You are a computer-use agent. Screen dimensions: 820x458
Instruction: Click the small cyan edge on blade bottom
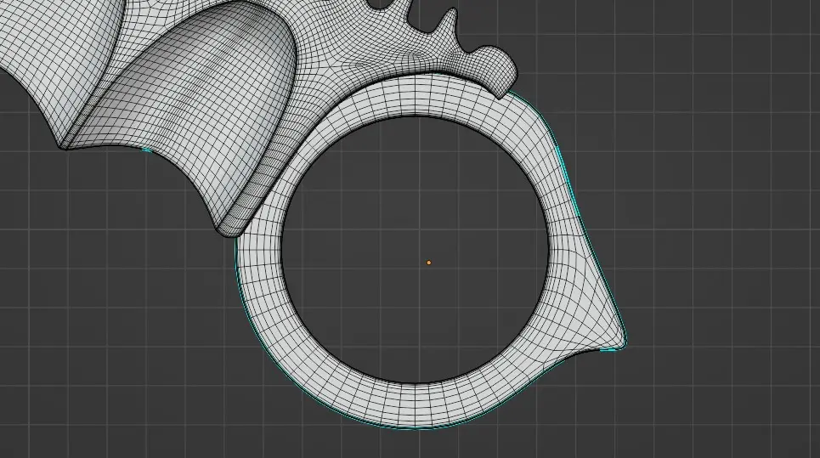click(x=147, y=150)
